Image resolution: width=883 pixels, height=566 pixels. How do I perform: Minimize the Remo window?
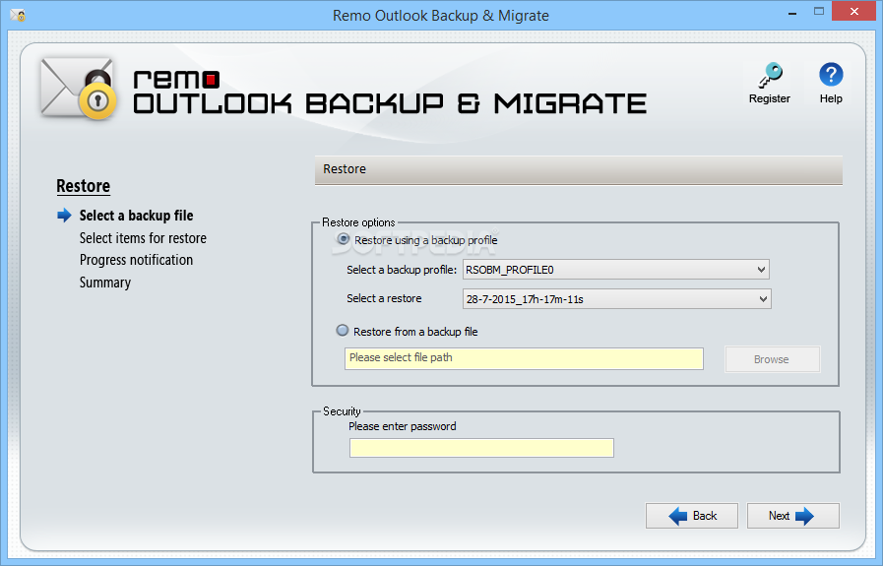(792, 13)
